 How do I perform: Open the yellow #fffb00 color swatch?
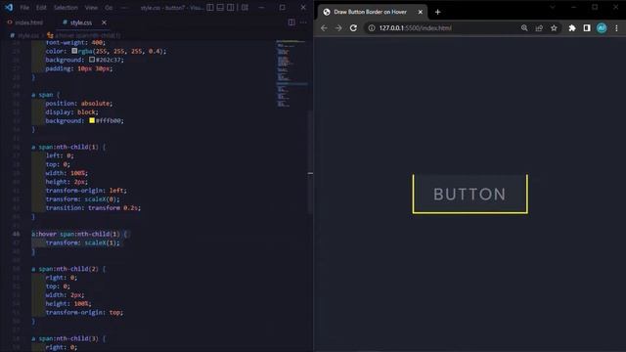pos(92,120)
